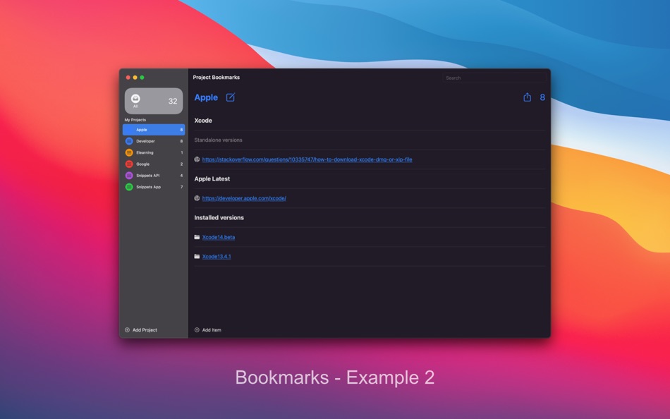Click the Xcode section heading
The image size is (670, 419).
tap(203, 121)
